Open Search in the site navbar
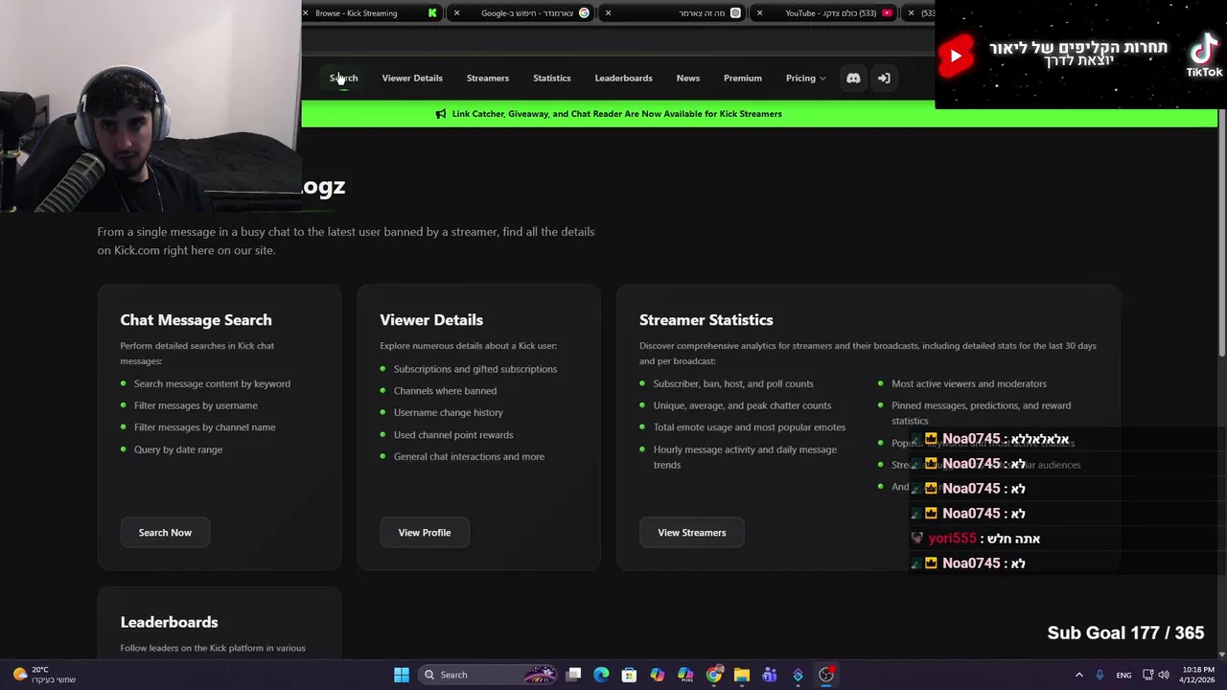 pyautogui.click(x=343, y=78)
